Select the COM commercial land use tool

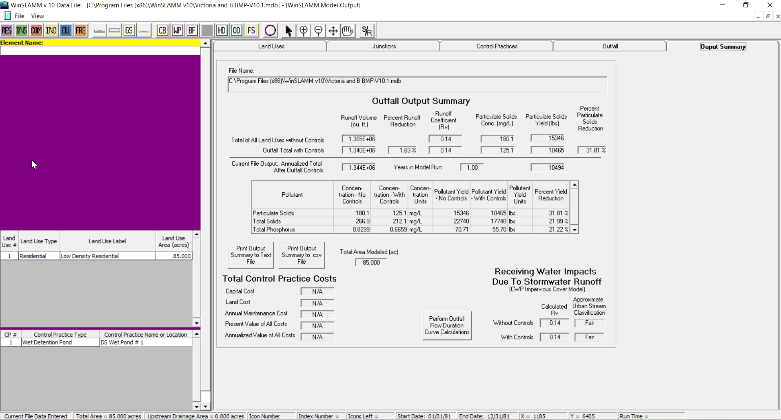pos(36,30)
